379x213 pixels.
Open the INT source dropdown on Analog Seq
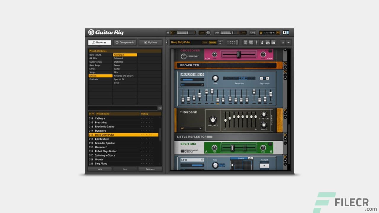192,85
